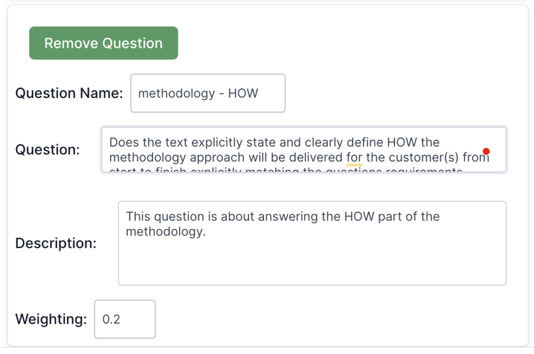
Task: Click the word "methodology." ending the Description
Action: tap(166, 231)
